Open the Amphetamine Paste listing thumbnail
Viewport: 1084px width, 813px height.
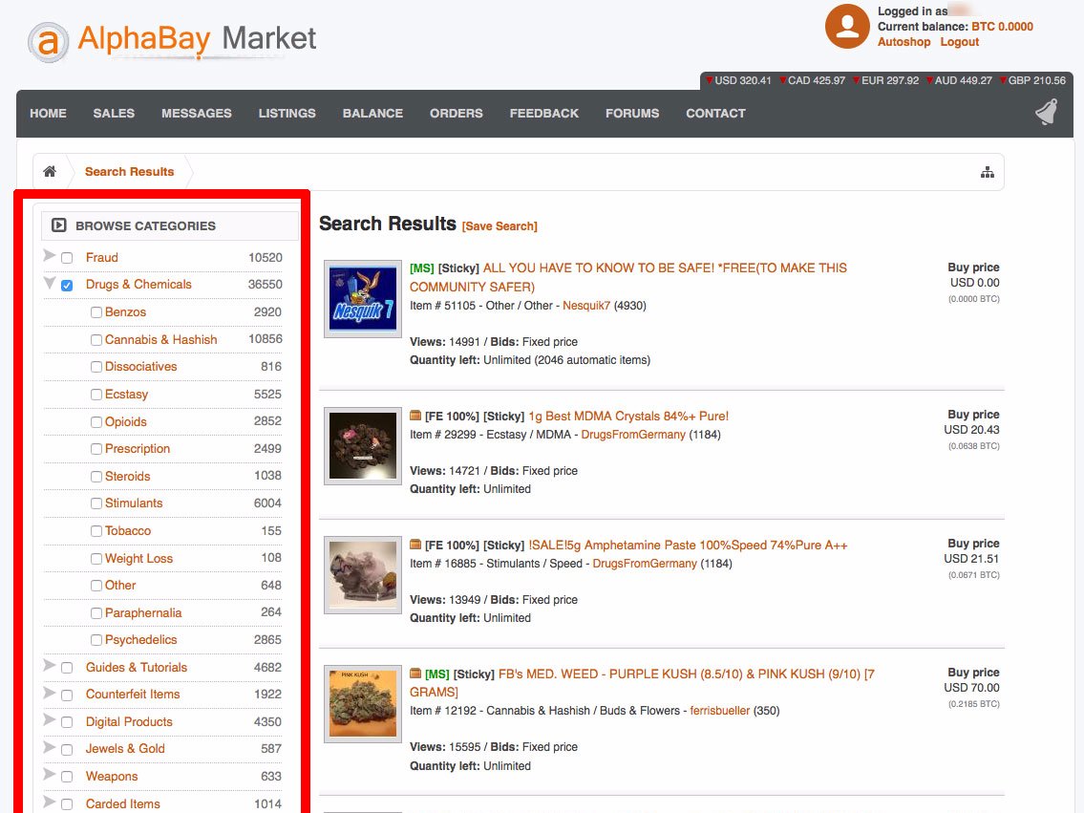[363, 575]
